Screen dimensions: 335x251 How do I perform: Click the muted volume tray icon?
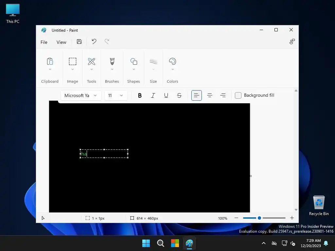(x=293, y=243)
